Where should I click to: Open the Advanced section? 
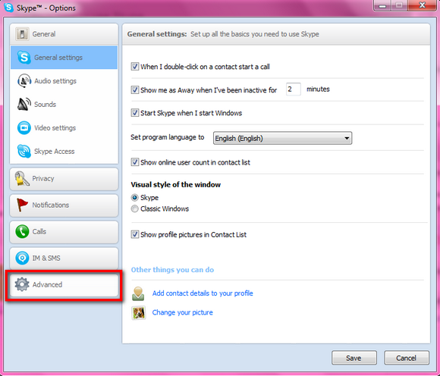tap(64, 285)
